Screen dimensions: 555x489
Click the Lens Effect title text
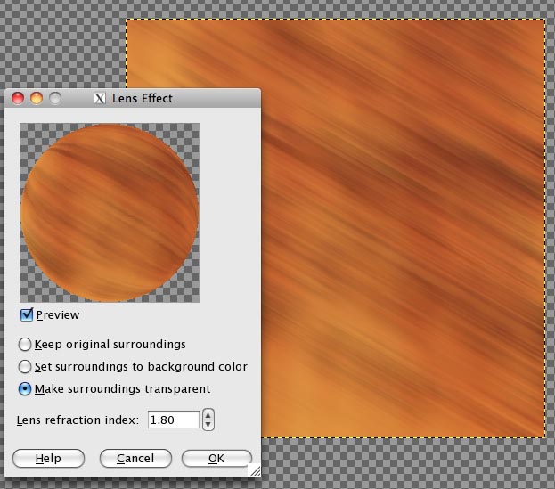143,98
